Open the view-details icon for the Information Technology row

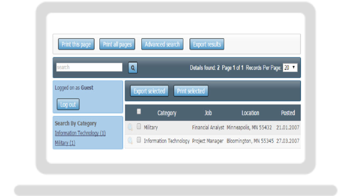(130, 140)
